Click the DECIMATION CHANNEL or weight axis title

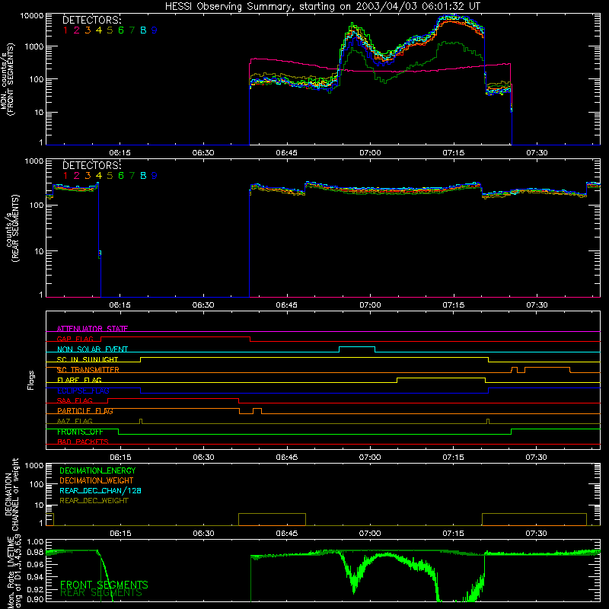point(11,494)
